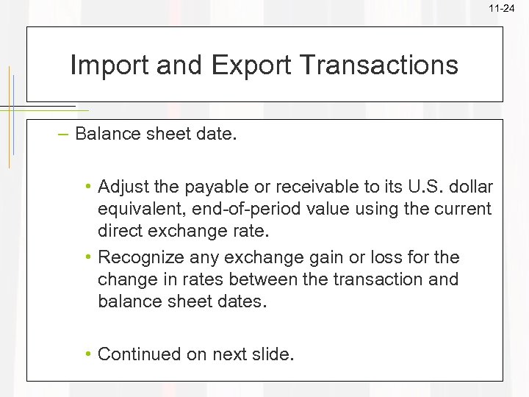Click the dash bullet before "Balance sheet date"

tap(65, 134)
